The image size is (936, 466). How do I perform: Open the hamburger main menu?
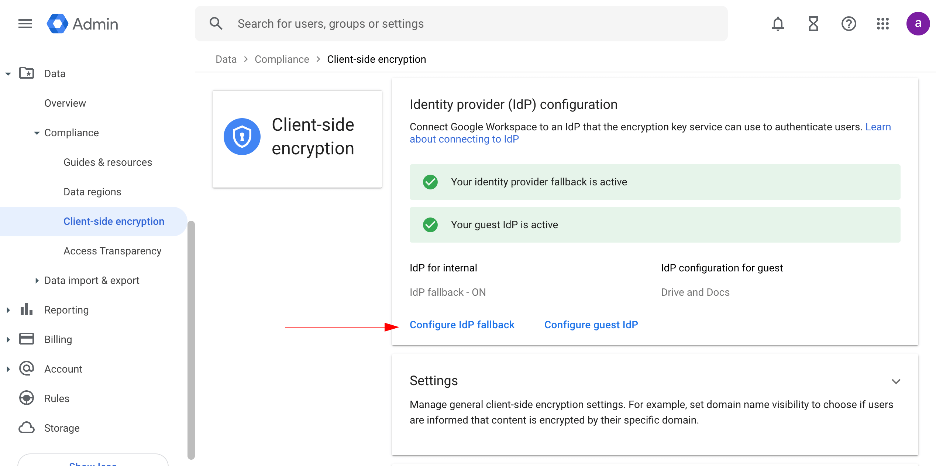pos(25,24)
